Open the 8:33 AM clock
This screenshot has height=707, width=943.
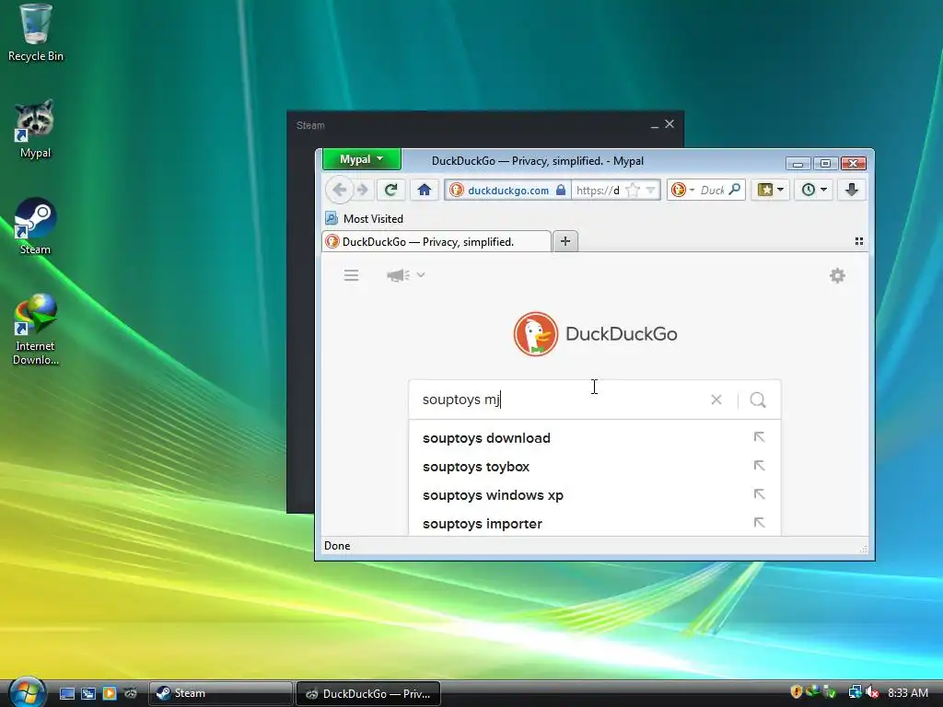click(x=907, y=692)
